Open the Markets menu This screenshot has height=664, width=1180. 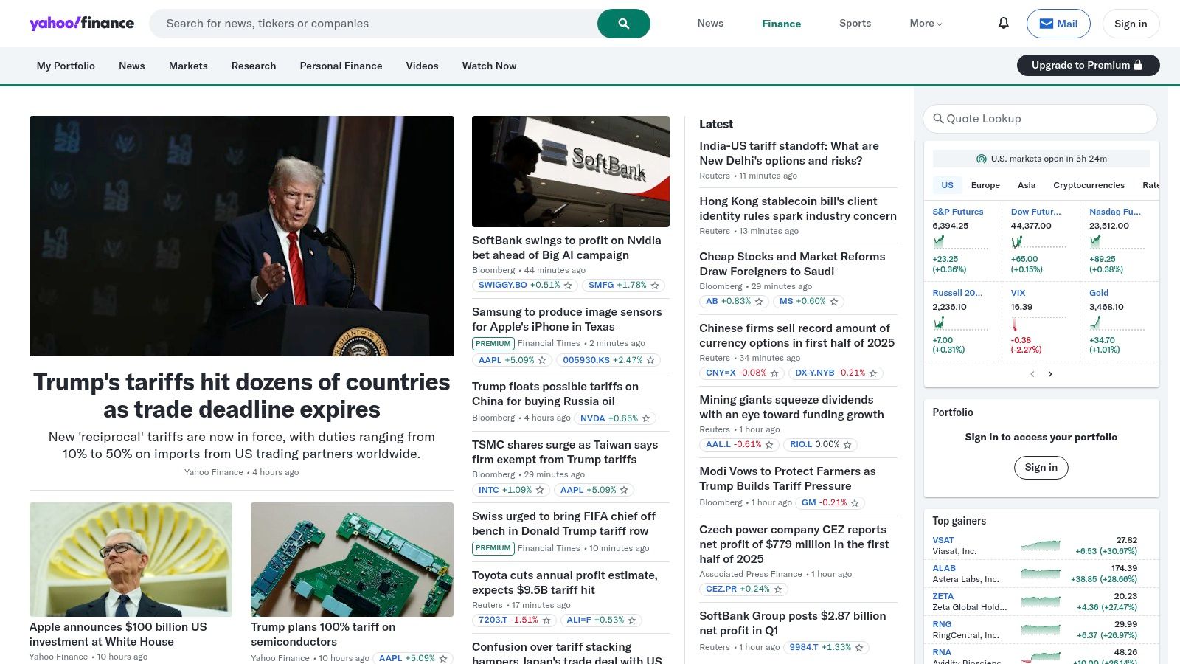(x=188, y=66)
